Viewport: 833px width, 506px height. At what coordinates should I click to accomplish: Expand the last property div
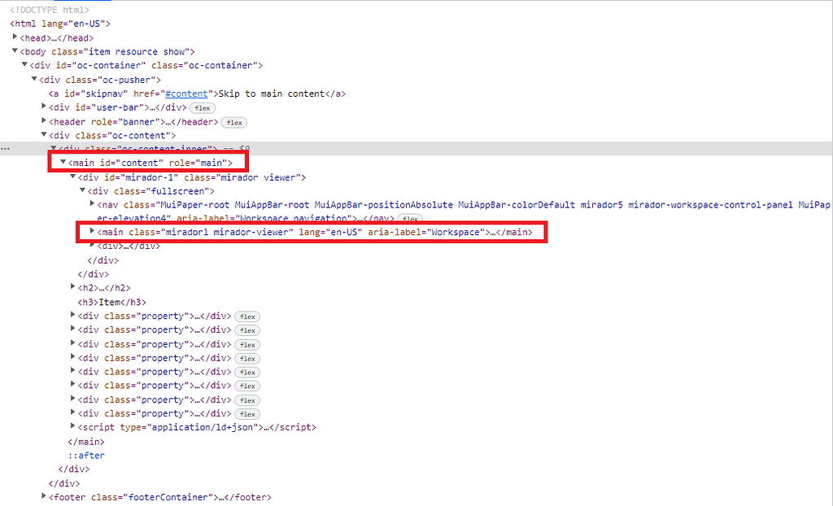pyautogui.click(x=73, y=413)
